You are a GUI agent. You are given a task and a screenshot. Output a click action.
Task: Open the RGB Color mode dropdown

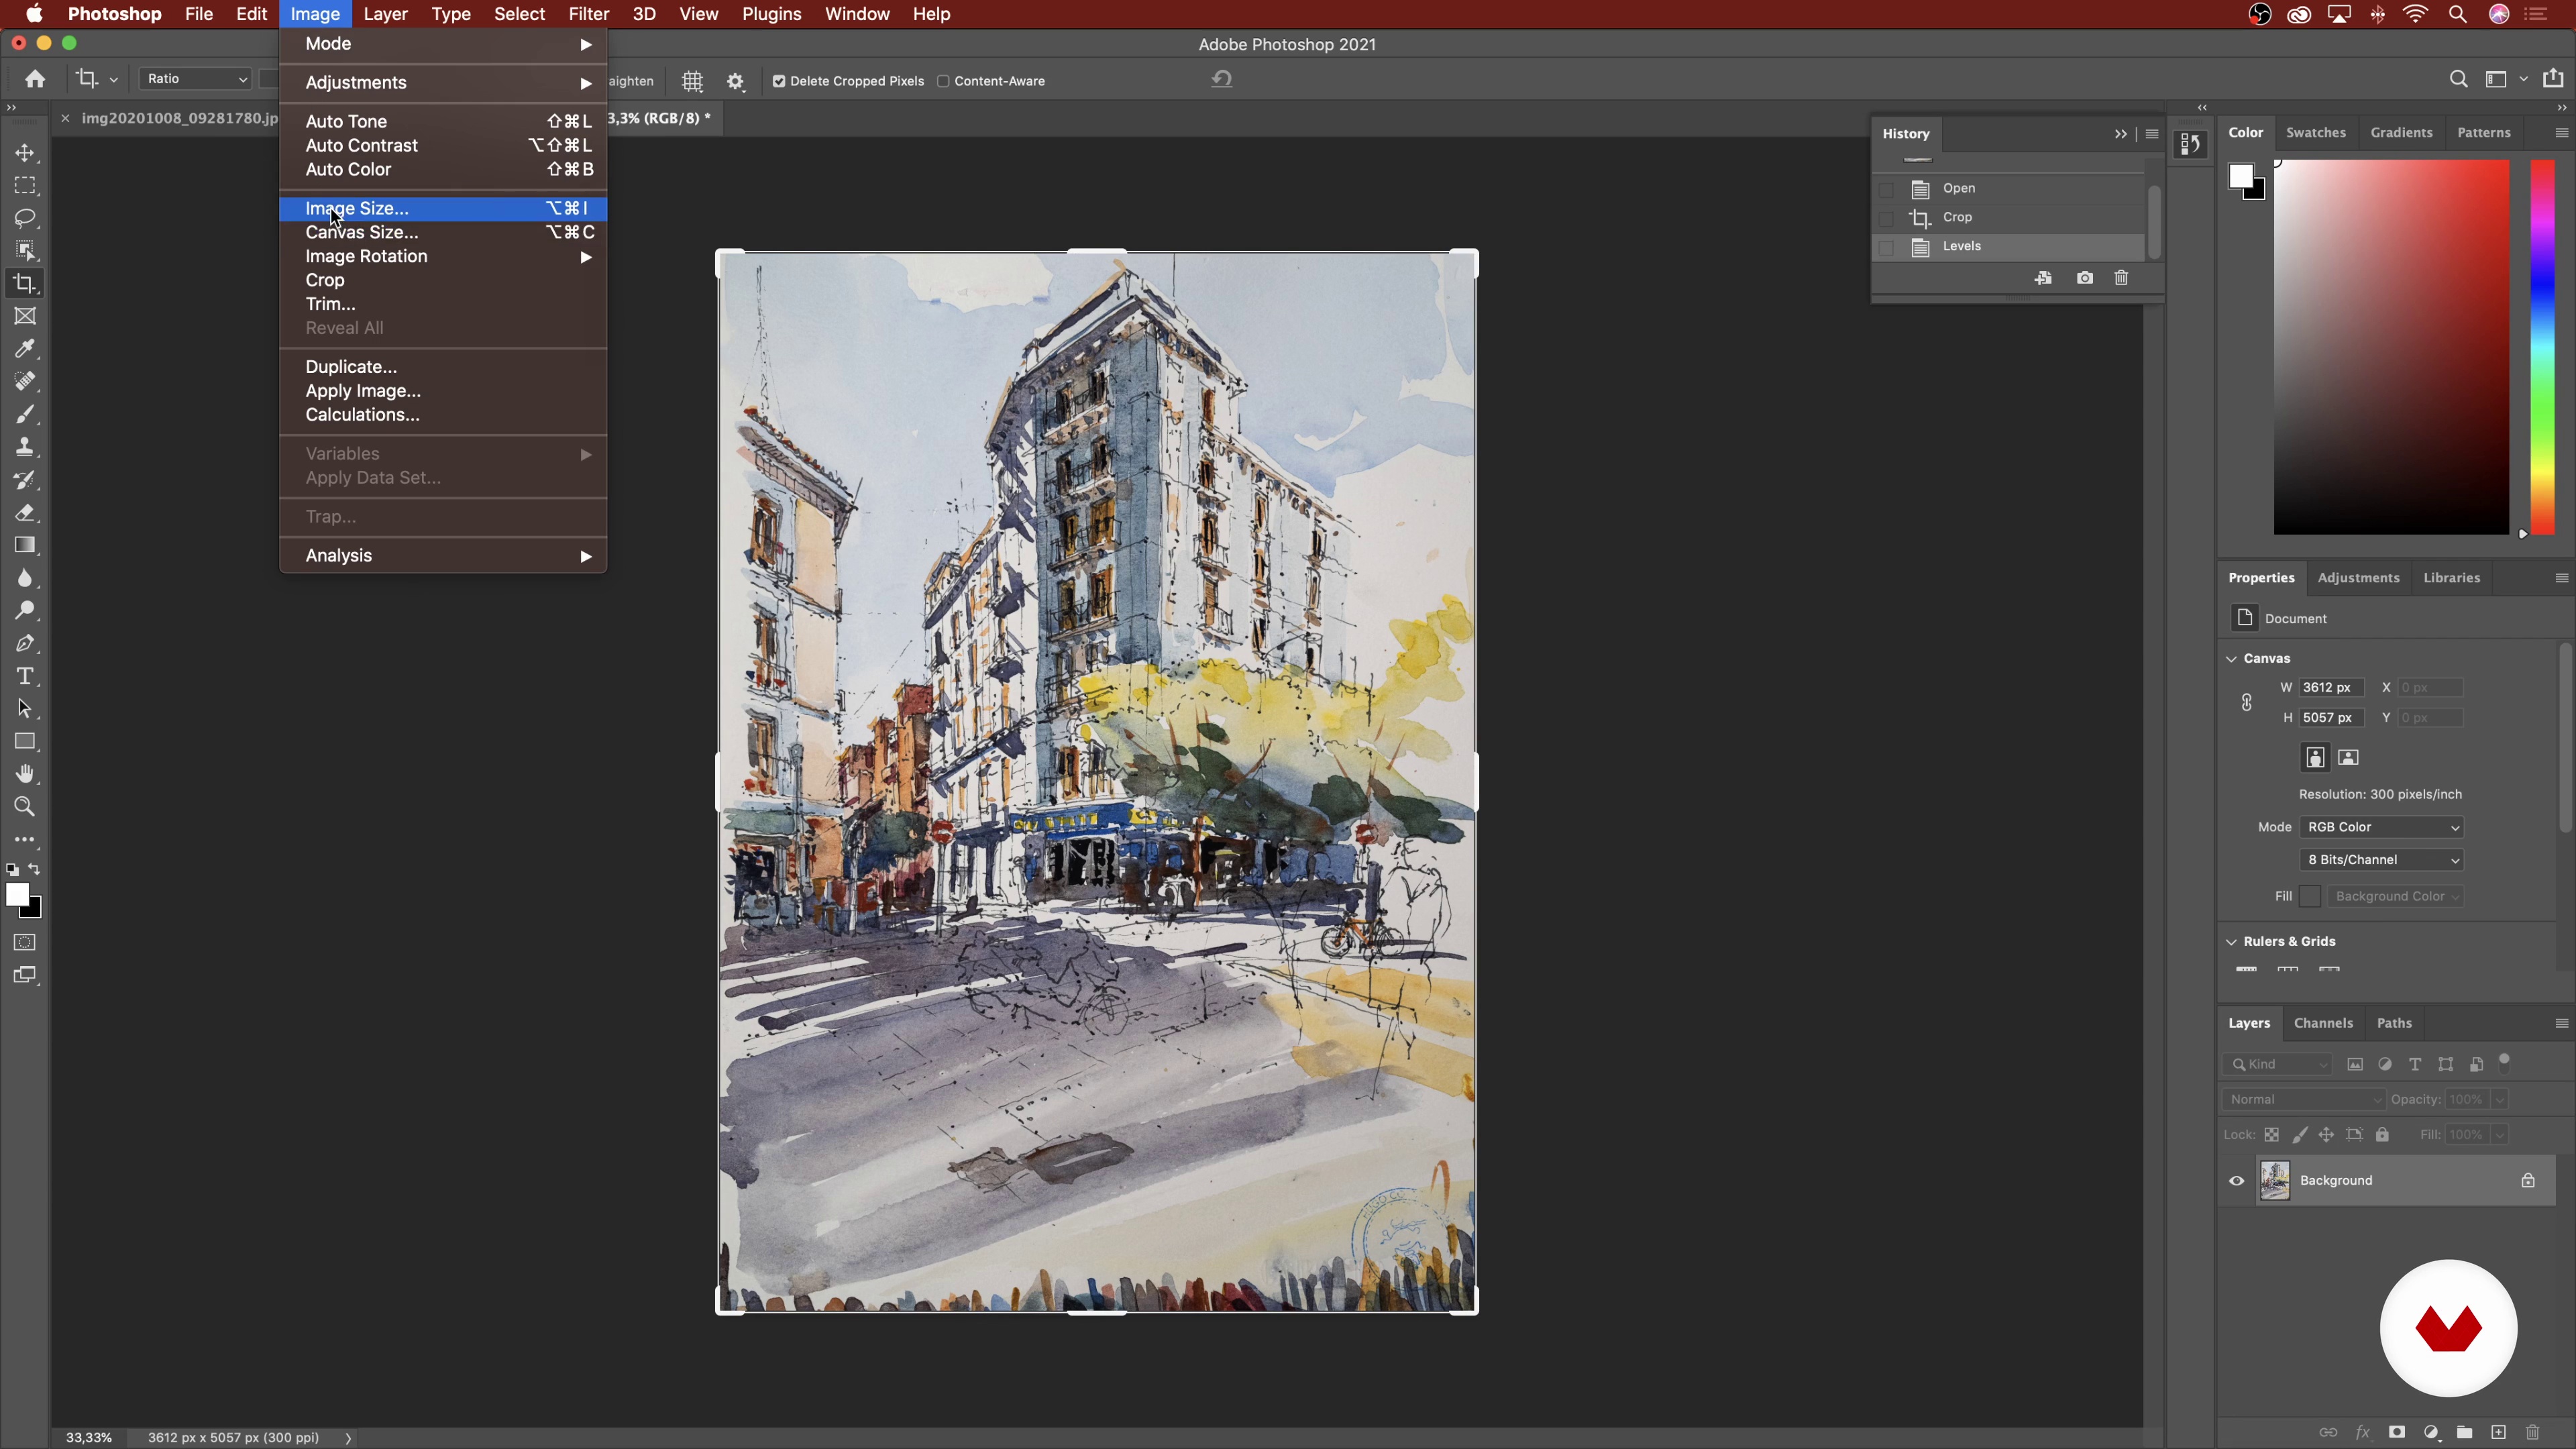coord(2381,827)
